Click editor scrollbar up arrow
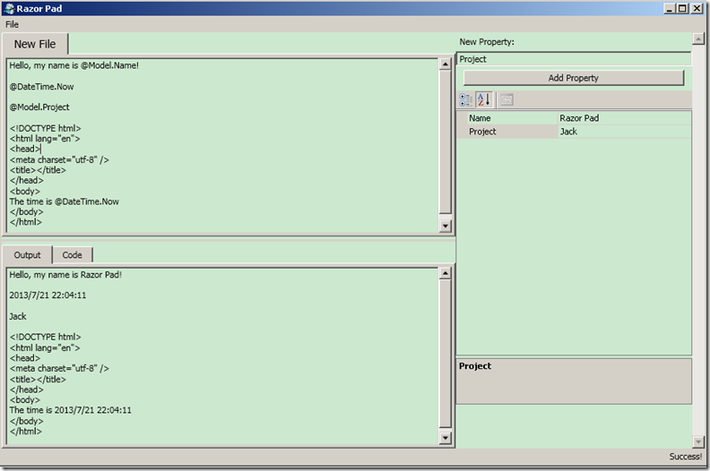The width and height of the screenshot is (710, 471). (x=446, y=64)
